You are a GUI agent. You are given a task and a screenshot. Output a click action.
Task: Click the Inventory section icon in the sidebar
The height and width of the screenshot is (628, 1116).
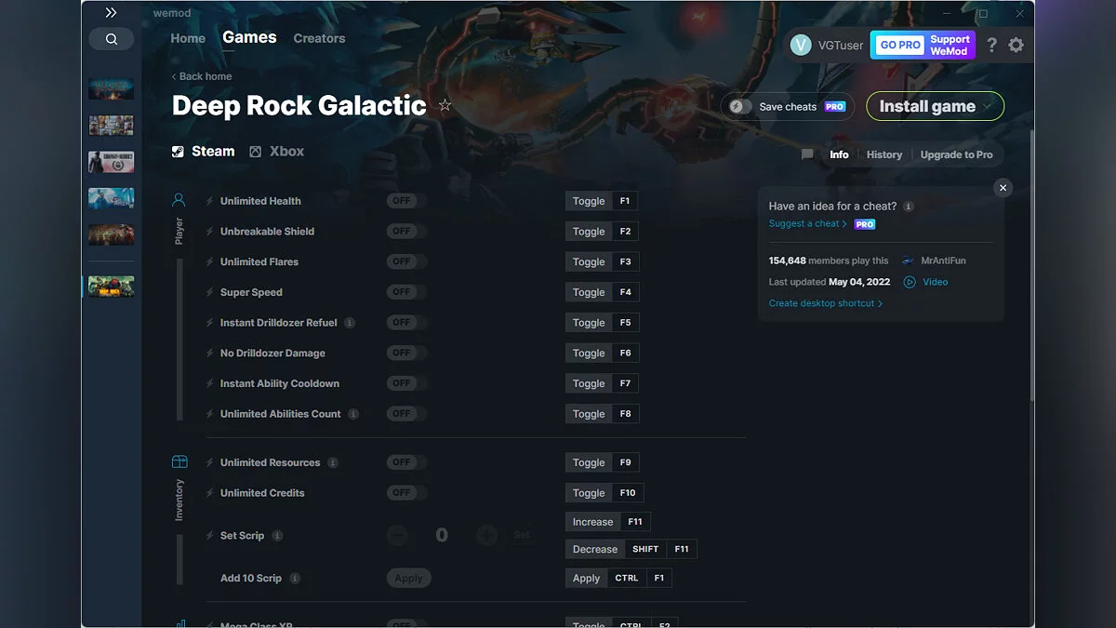coord(179,460)
